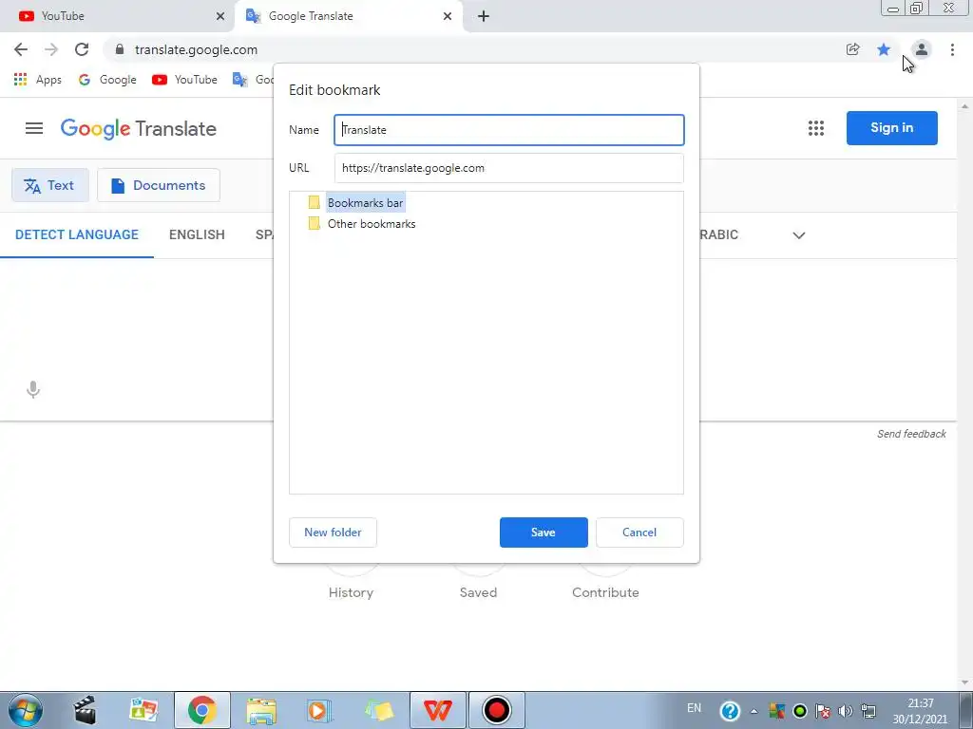This screenshot has width=973, height=729.
Task: Close the YouTube tab
Action: click(x=220, y=16)
